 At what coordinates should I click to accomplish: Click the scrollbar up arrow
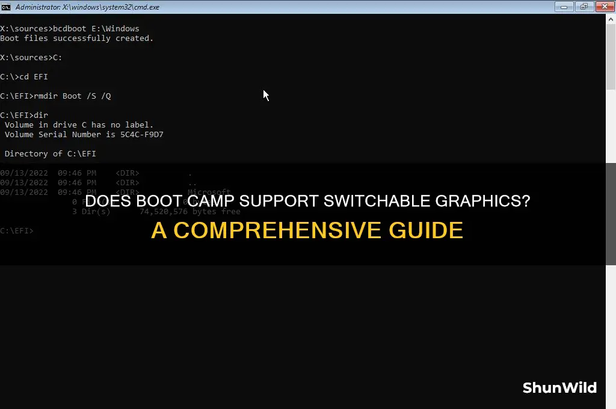(x=611, y=19)
